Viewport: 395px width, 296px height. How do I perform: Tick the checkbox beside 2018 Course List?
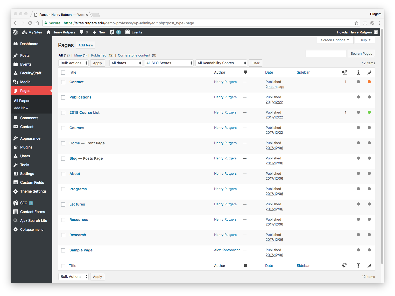click(63, 113)
